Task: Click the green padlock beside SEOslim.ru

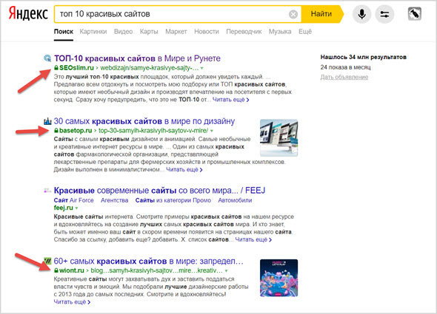Action: click(x=56, y=67)
